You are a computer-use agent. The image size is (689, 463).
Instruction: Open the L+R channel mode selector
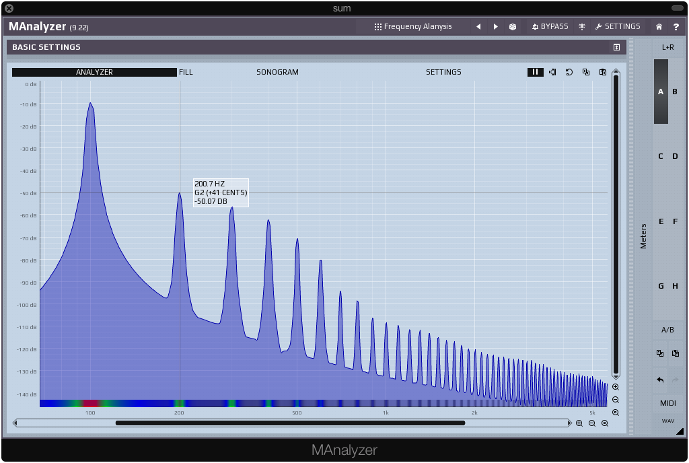(x=668, y=47)
